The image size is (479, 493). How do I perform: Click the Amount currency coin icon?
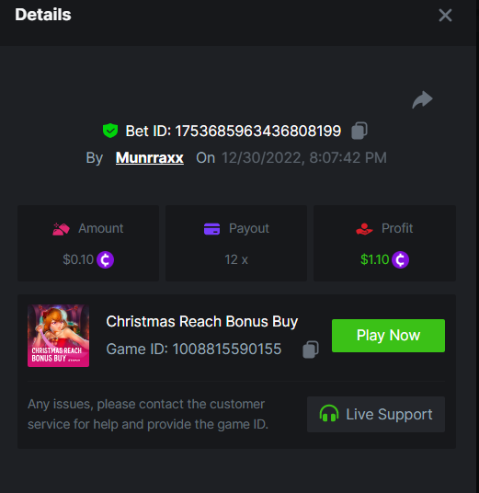coord(106,259)
